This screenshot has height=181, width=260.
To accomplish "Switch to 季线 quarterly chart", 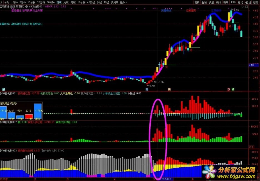I will tap(99, 2).
